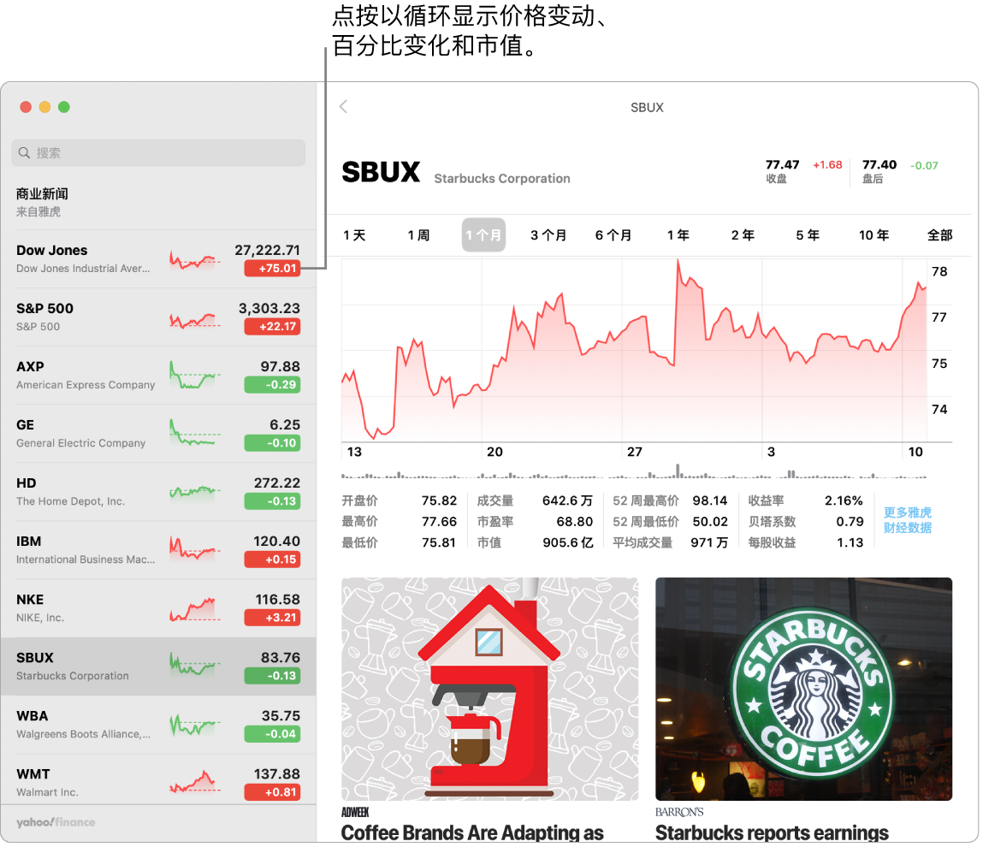This screenshot has width=983, height=847.
Task: Open Starbucks reports earnings headline
Action: click(772, 832)
